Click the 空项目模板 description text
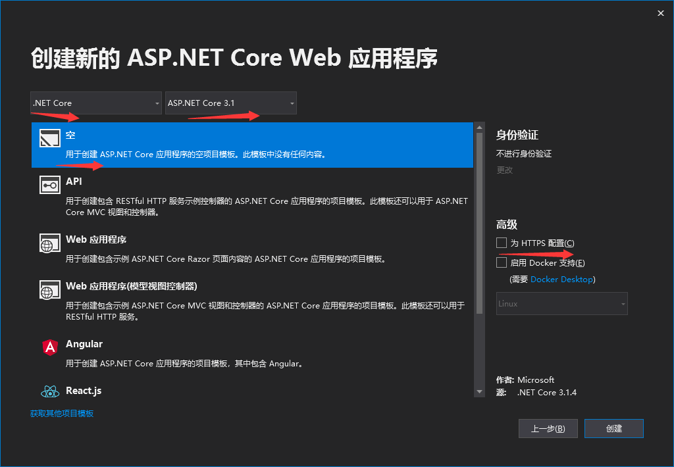Viewport: 674px width, 467px height. [x=197, y=154]
